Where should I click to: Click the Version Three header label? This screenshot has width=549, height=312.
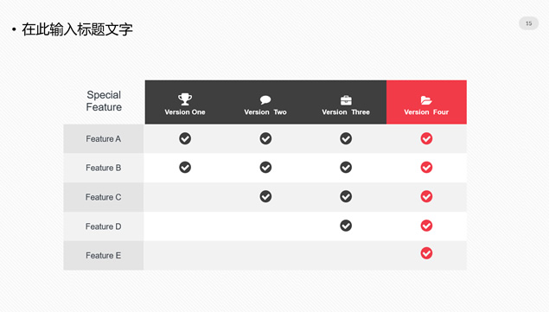(346, 112)
